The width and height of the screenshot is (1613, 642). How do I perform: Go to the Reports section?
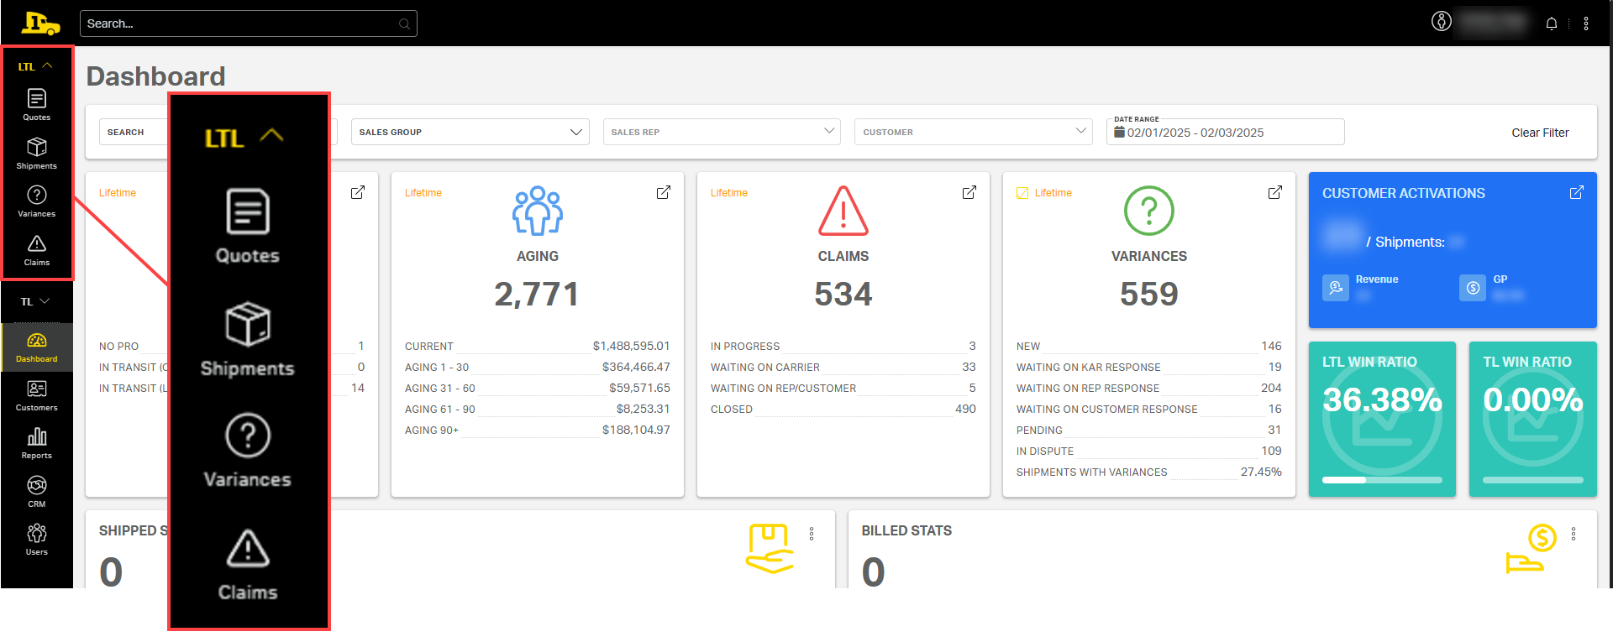click(36, 443)
